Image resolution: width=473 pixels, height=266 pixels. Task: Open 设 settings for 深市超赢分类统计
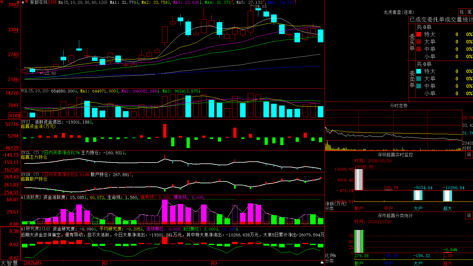click(x=469, y=215)
